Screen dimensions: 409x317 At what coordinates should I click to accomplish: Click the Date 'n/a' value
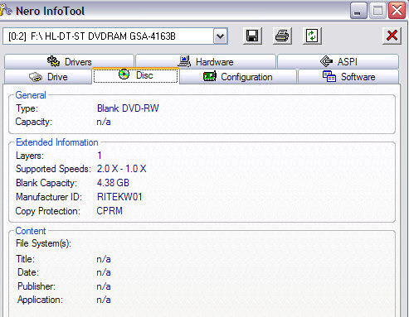tap(104, 272)
